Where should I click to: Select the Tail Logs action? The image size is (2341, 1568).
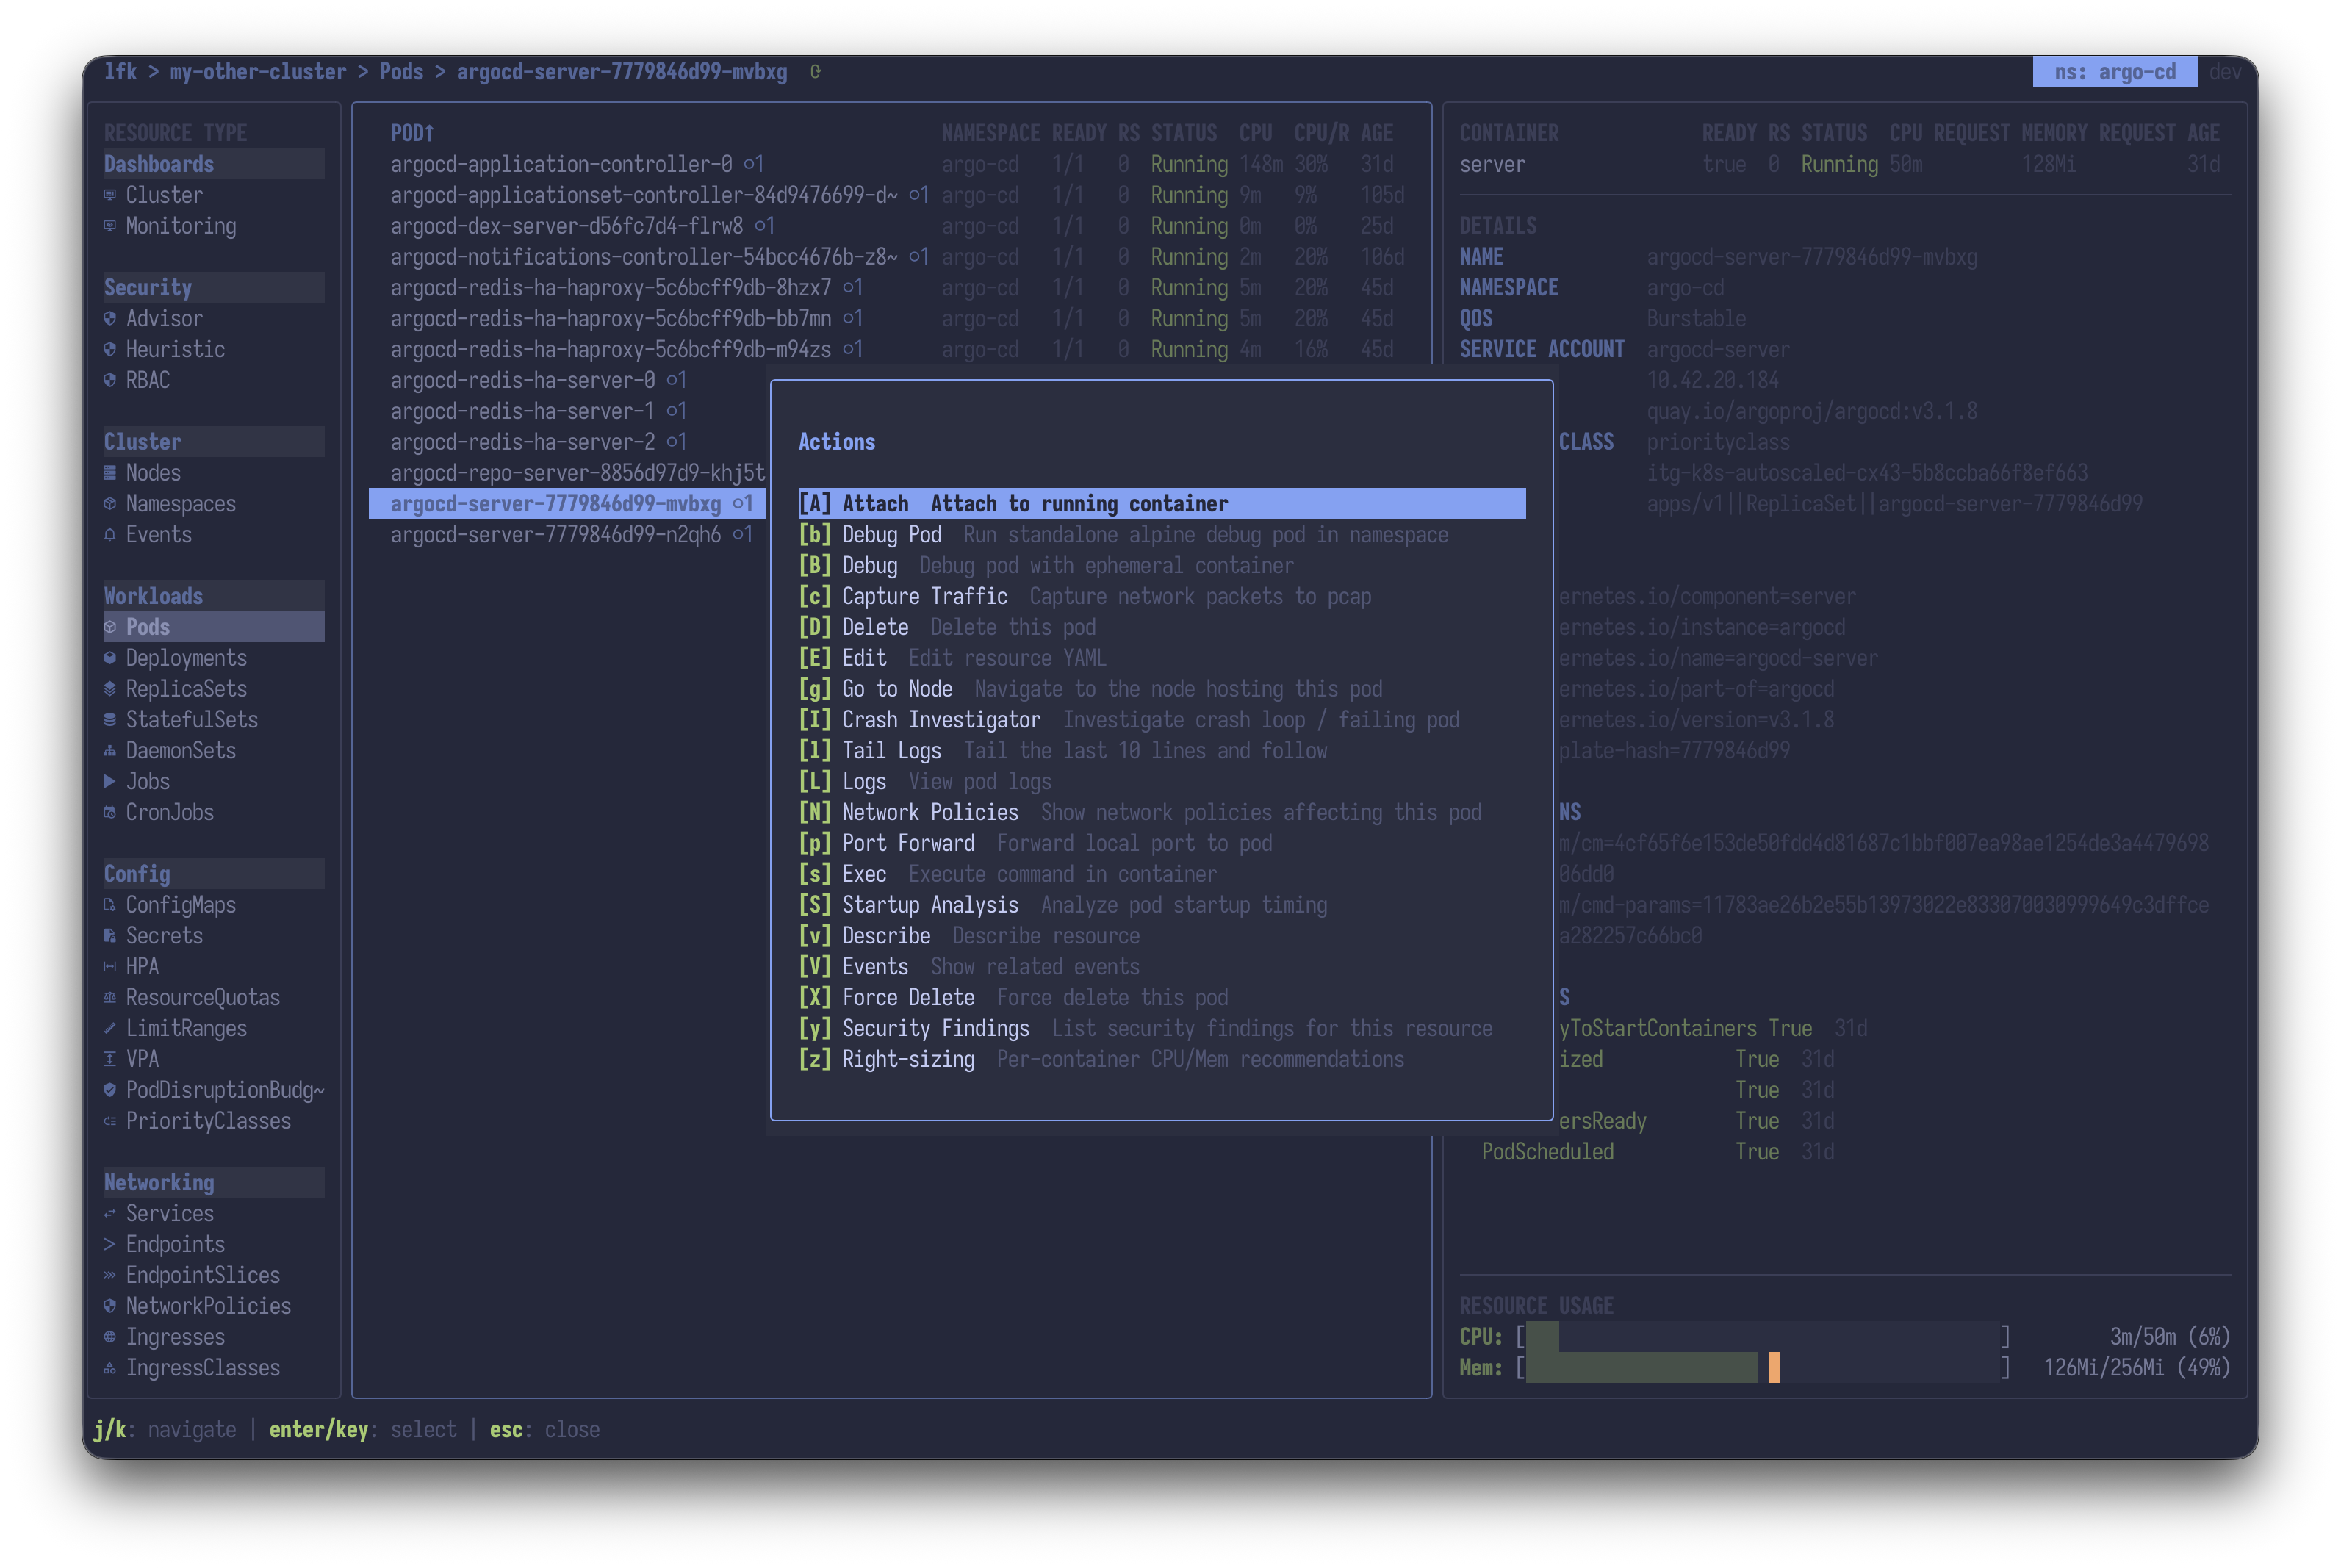point(1162,751)
